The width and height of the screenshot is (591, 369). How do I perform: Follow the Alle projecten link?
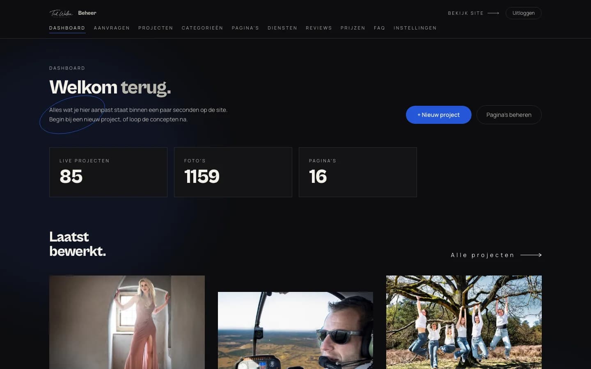coord(496,255)
